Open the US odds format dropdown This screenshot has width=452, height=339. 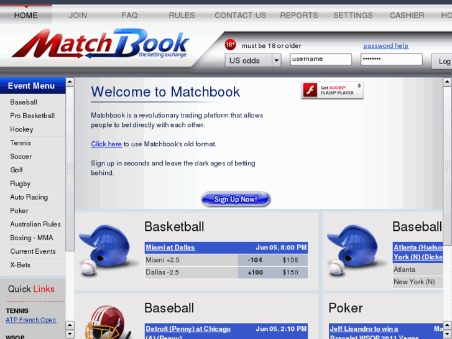point(253,60)
